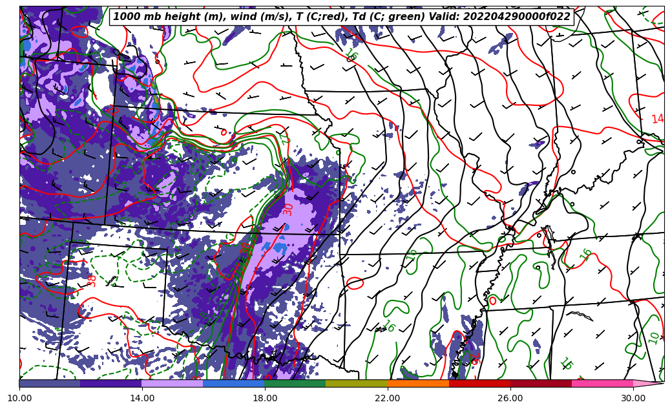Select the bright red 24–26 colorbar segment
The width and height of the screenshot is (670, 409).
(479, 383)
